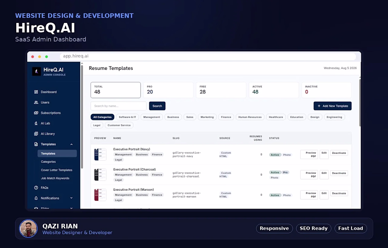Click the Users people icon

click(x=36, y=102)
